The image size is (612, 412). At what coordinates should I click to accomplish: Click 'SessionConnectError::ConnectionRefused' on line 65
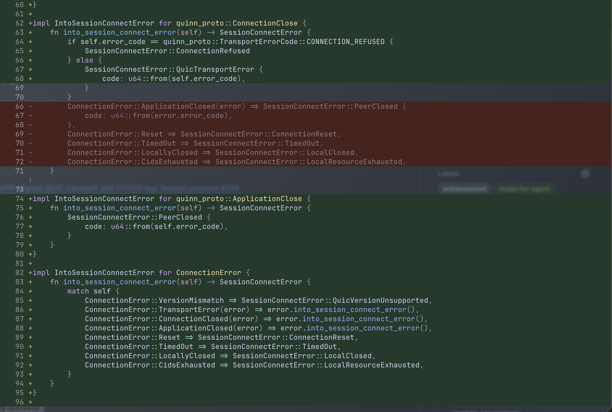coord(167,51)
